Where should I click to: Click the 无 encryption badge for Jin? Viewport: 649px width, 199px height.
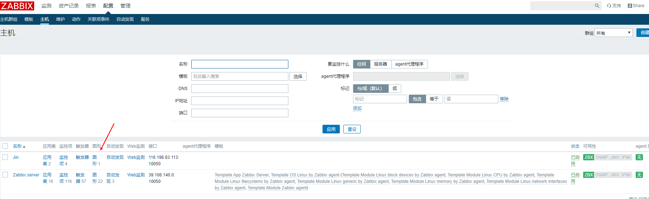(x=639, y=157)
